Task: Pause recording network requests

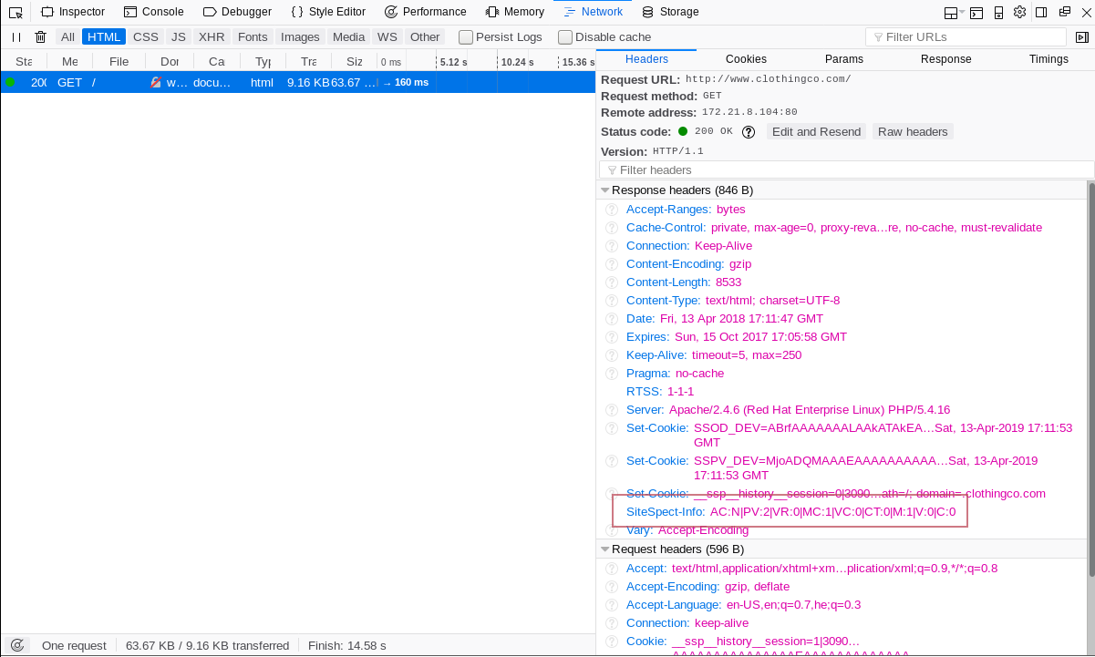Action: pos(14,37)
